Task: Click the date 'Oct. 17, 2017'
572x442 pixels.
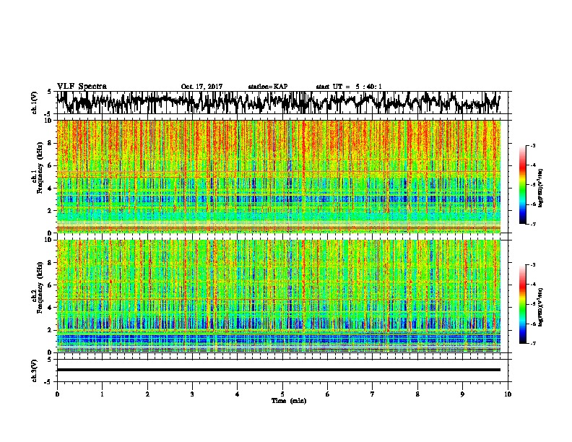Action: click(201, 87)
